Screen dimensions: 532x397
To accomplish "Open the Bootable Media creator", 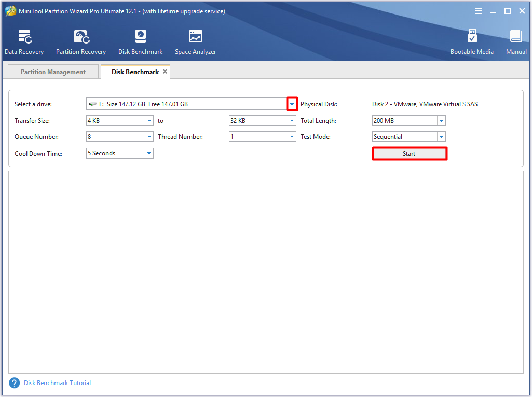I will (x=472, y=41).
